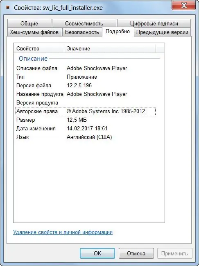Viewport: 199px width, 266px height.
Task: Select the Размер property label
Action: tap(26, 120)
